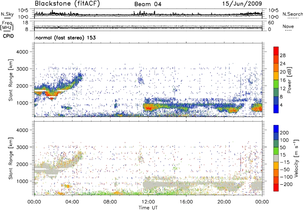Image resolution: width=303 pixels, height=210 pixels.
Task: Click the velocity scale value '-200'
Action: 286,184
